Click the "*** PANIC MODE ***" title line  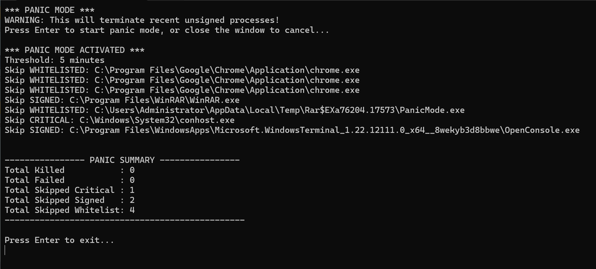tap(50, 10)
